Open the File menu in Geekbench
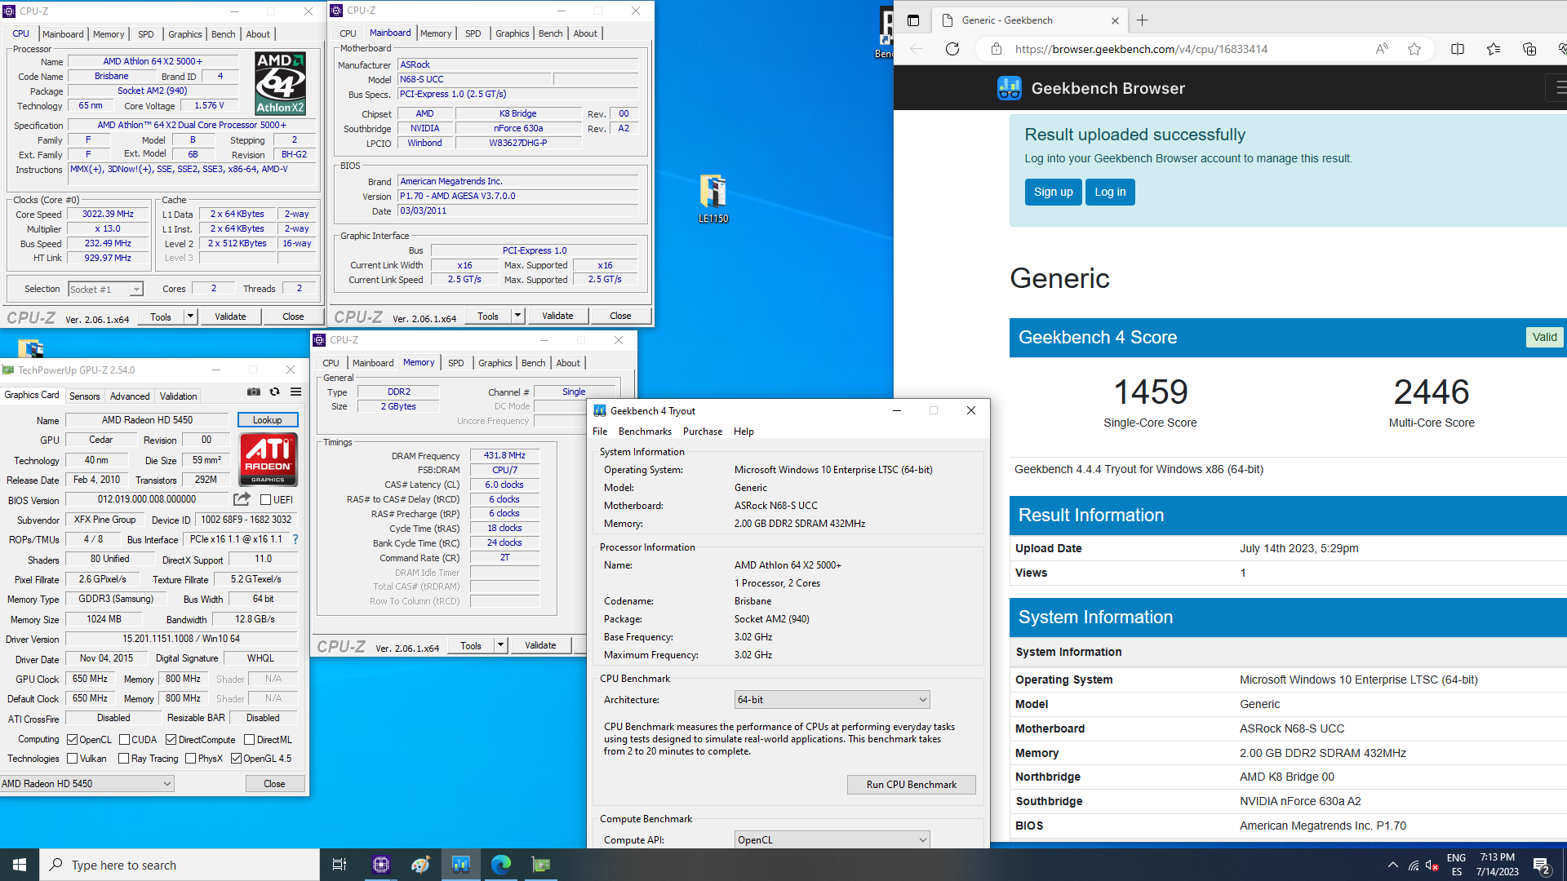Viewport: 1567px width, 881px height. click(600, 432)
